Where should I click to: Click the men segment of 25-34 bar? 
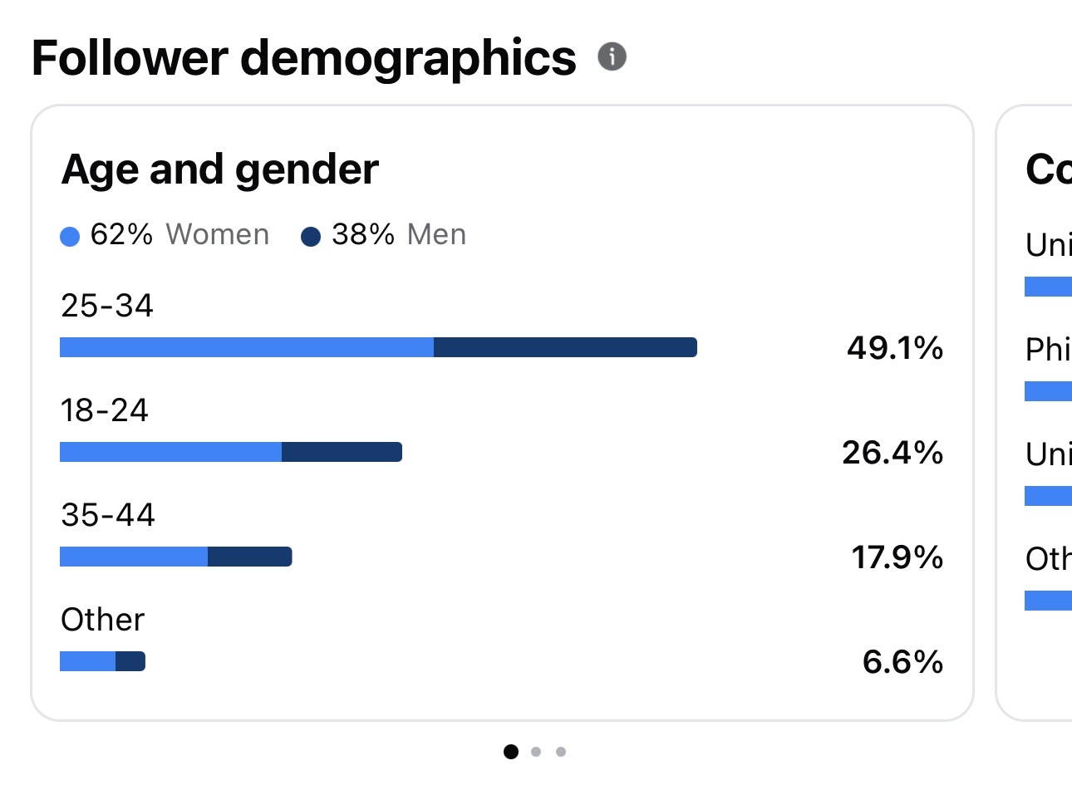point(565,347)
